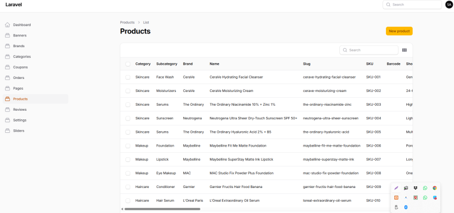Click the red-and-green square tray icon
The image size is (454, 213).
point(415,198)
